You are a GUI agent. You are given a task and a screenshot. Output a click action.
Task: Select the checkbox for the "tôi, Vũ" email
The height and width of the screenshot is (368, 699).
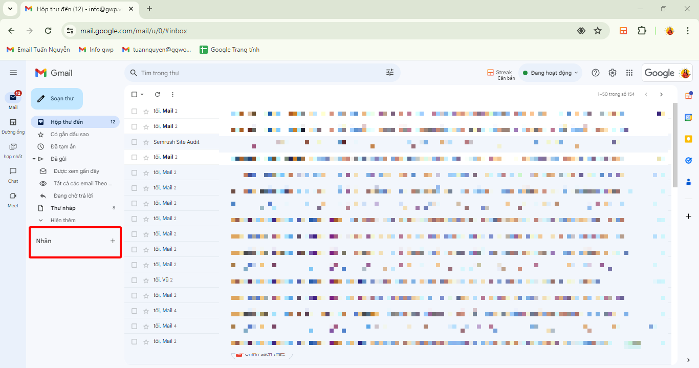(134, 280)
